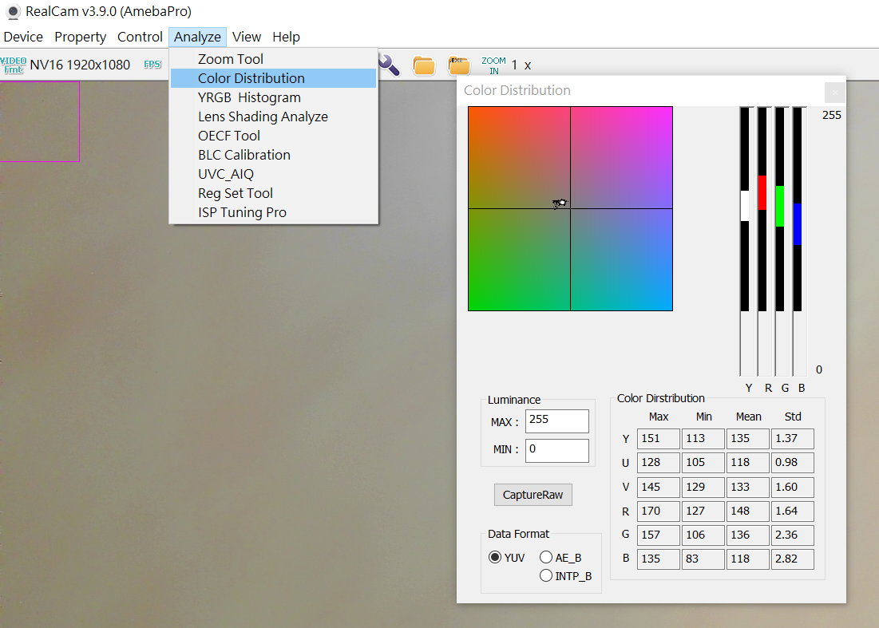Select the AE_B data format option
The height and width of the screenshot is (628, 879).
[546, 557]
